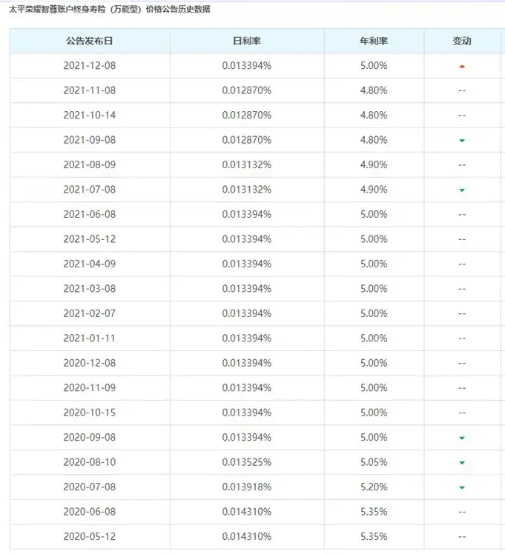Click the 5.05% annual rate cell

(373, 462)
